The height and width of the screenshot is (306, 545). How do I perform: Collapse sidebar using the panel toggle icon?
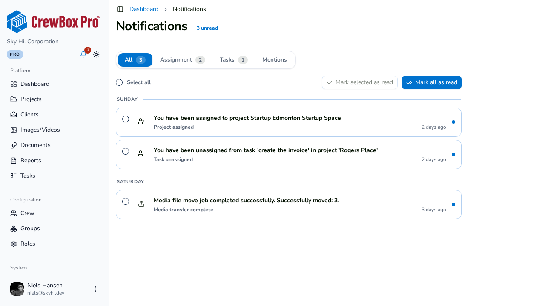pos(120,9)
